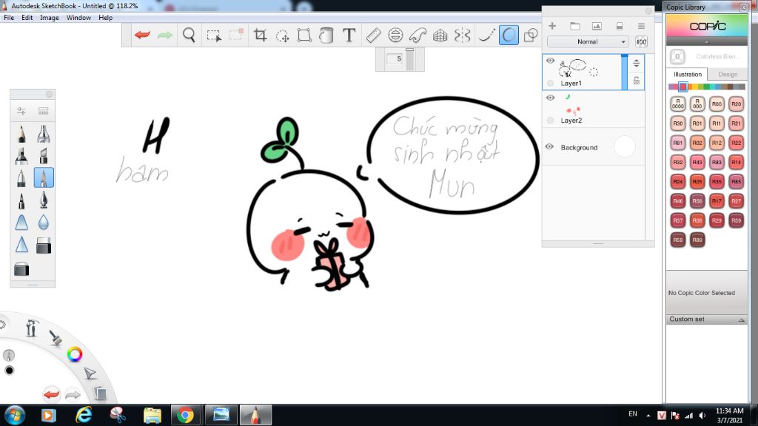Open the Brush Library icon
Screen dimensions: 758x426
(x=44, y=111)
